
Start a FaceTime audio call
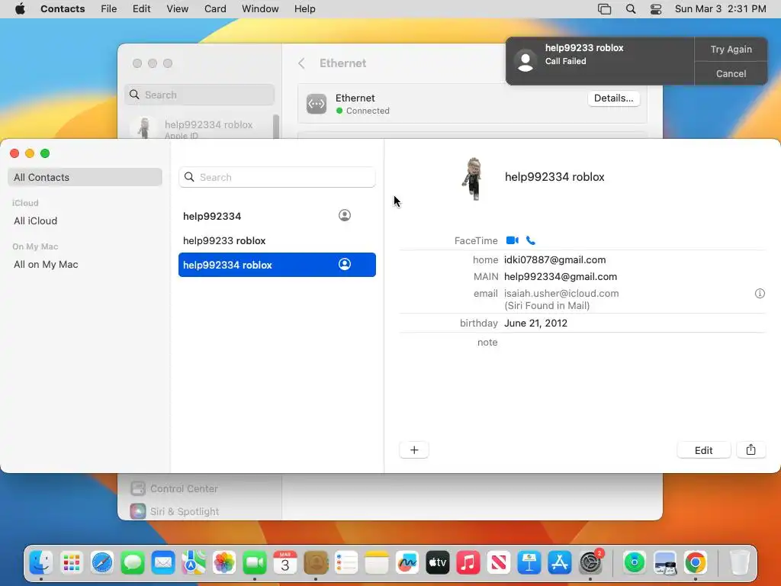(x=531, y=240)
